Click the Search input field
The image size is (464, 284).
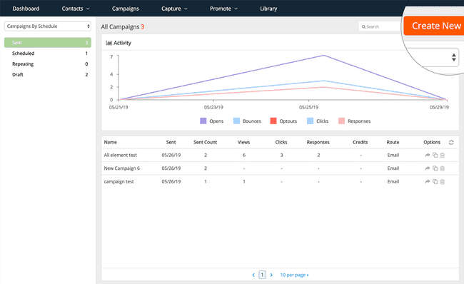(x=380, y=26)
